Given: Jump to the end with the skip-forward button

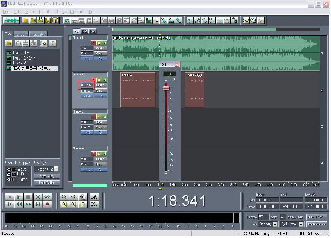Looking at the screenshot, I should click(37, 204).
